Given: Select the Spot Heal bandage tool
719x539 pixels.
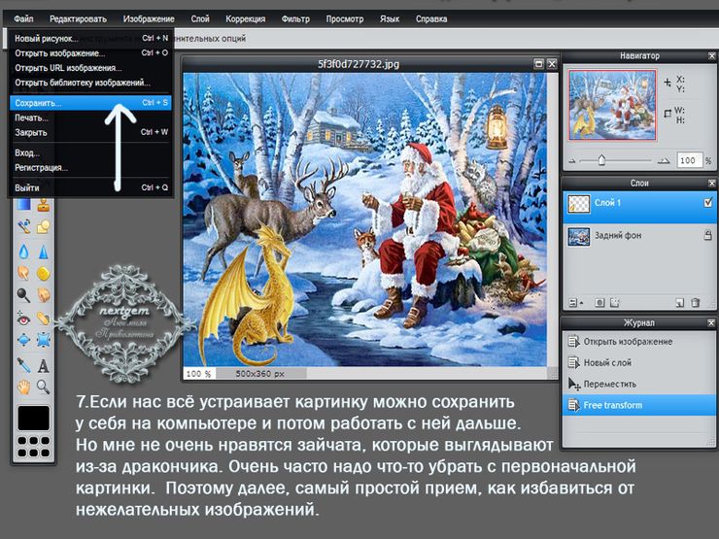Looking at the screenshot, I should tap(44, 319).
